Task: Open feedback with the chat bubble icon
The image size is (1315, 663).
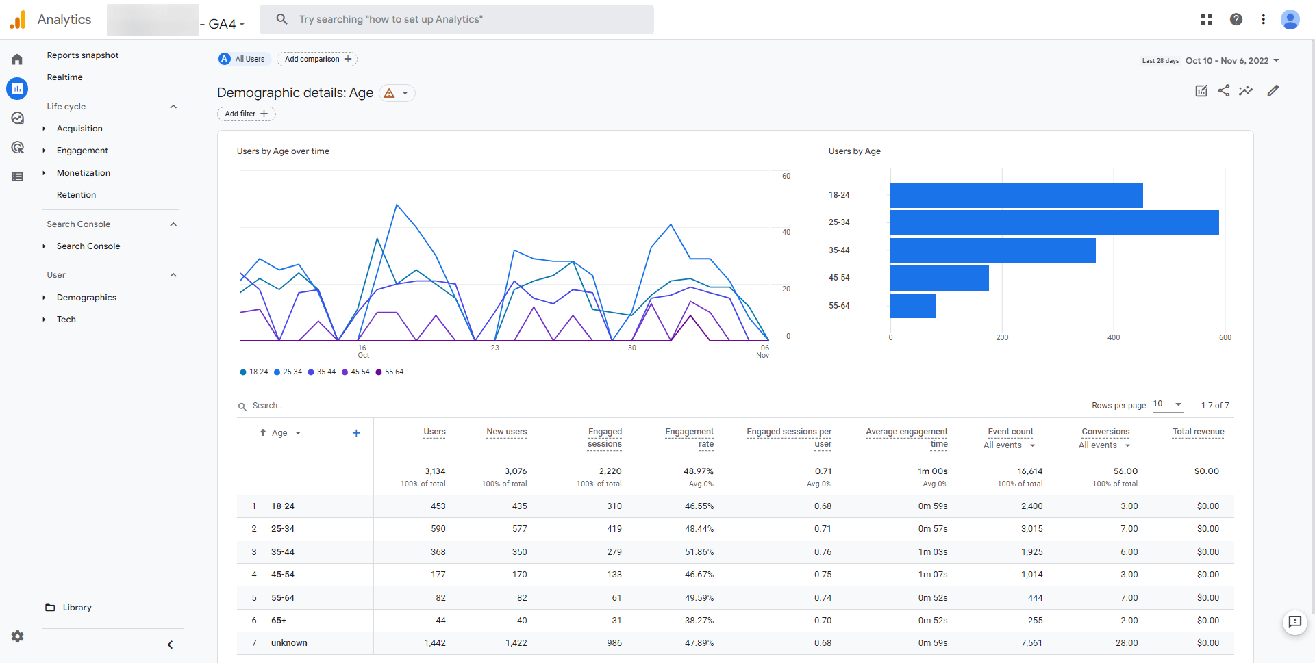Action: (1295, 623)
